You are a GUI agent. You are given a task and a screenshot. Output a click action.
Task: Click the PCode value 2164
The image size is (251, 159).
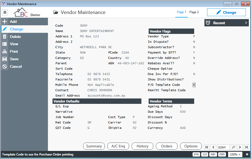point(125,53)
